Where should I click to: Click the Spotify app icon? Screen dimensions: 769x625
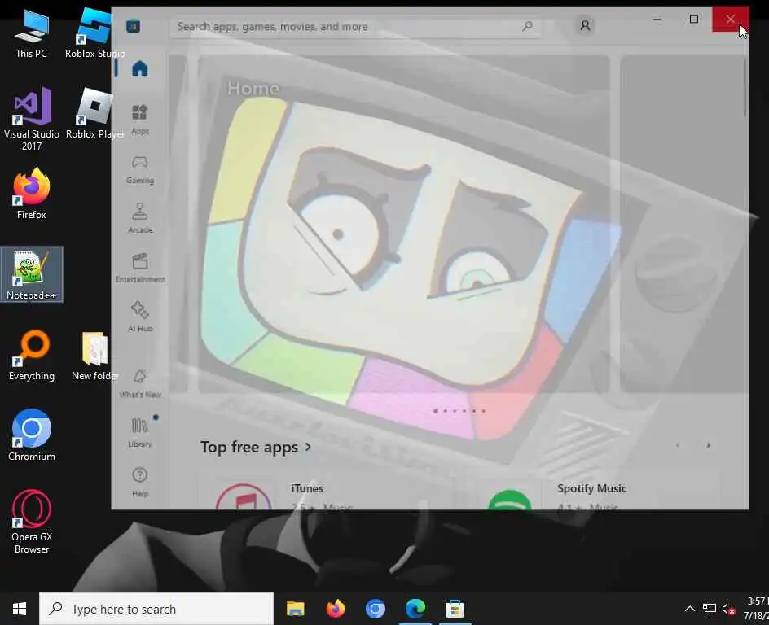pos(510,499)
